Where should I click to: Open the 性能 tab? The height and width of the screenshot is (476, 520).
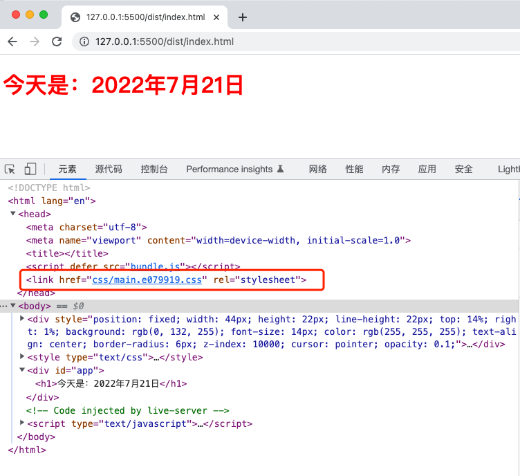[354, 170]
